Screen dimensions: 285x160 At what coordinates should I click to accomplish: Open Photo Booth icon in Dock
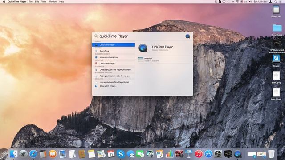pyautogui.click(x=179, y=154)
